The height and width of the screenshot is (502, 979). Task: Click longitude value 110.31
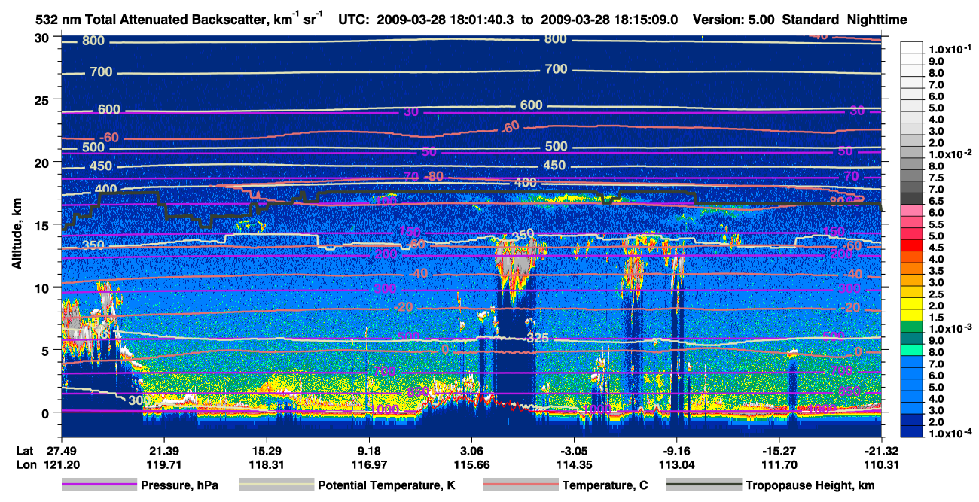(881, 464)
